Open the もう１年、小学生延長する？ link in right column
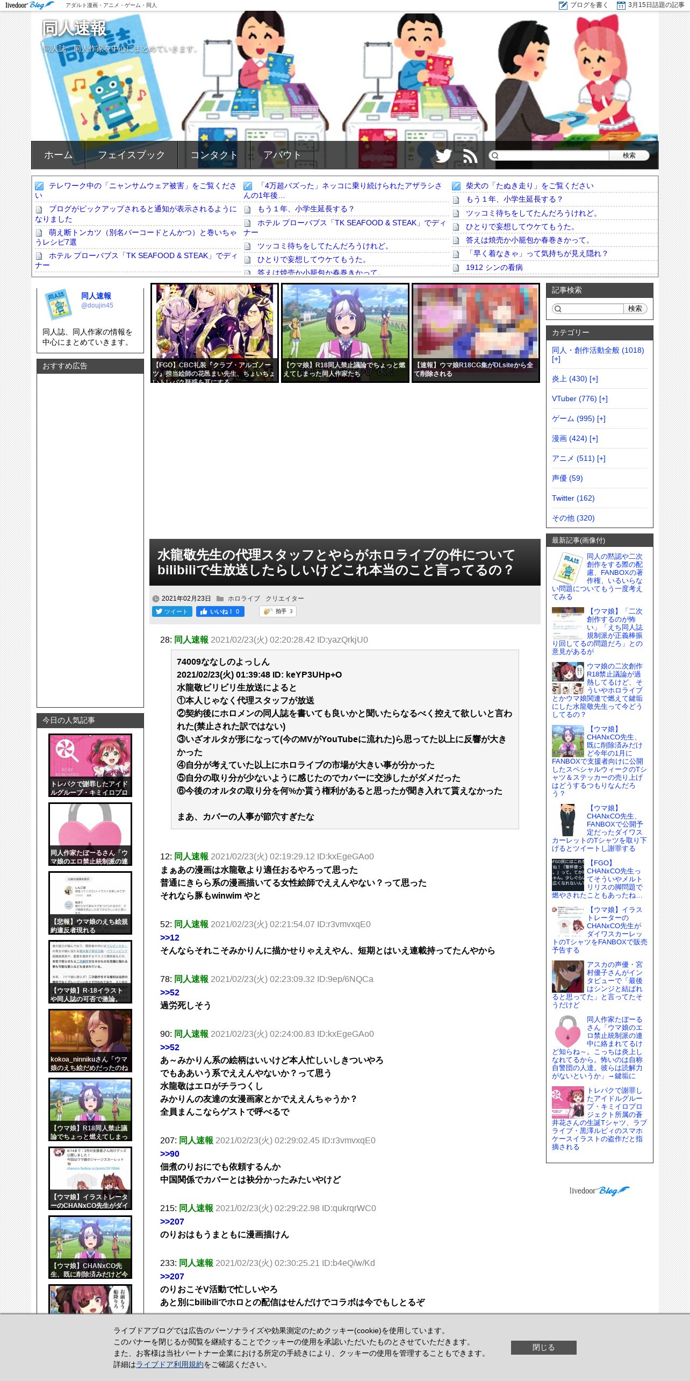The image size is (690, 1381). click(514, 200)
